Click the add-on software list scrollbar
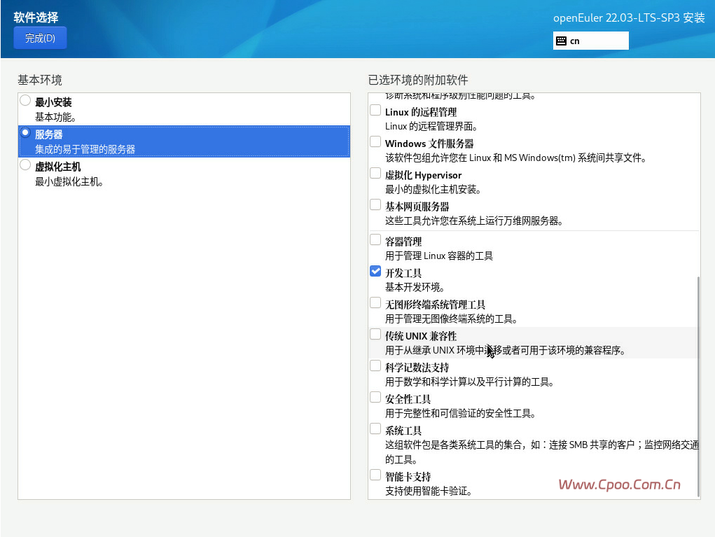The image size is (715, 537). pyautogui.click(x=698, y=386)
